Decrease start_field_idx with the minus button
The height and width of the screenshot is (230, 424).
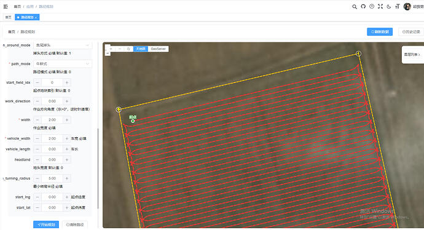[x=37, y=82]
